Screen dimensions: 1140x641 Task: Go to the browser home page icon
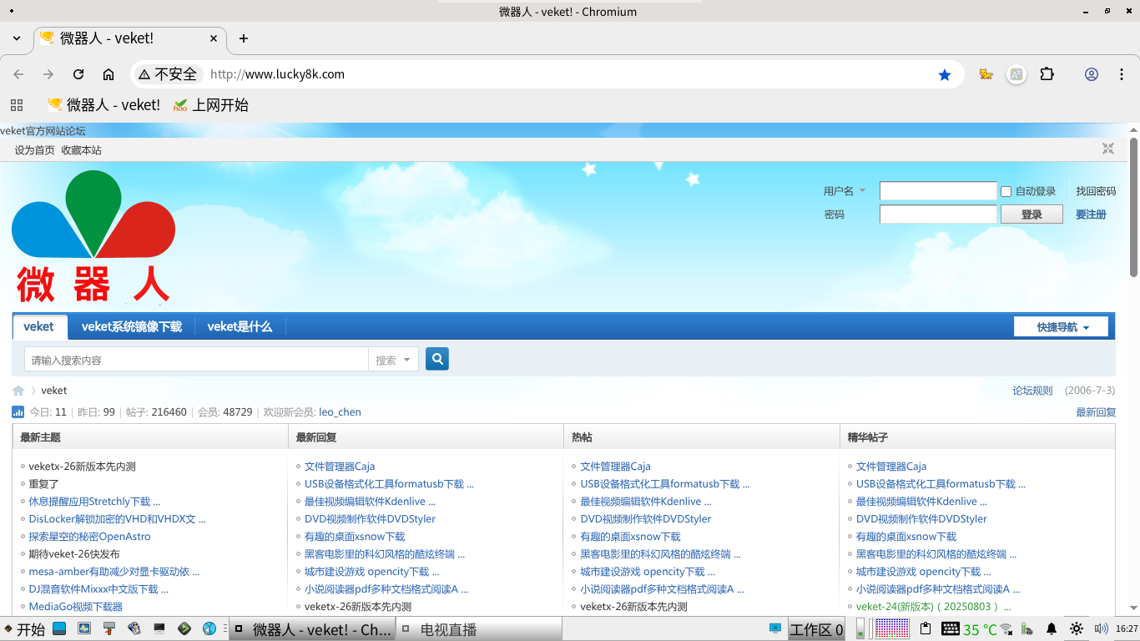coord(108,74)
